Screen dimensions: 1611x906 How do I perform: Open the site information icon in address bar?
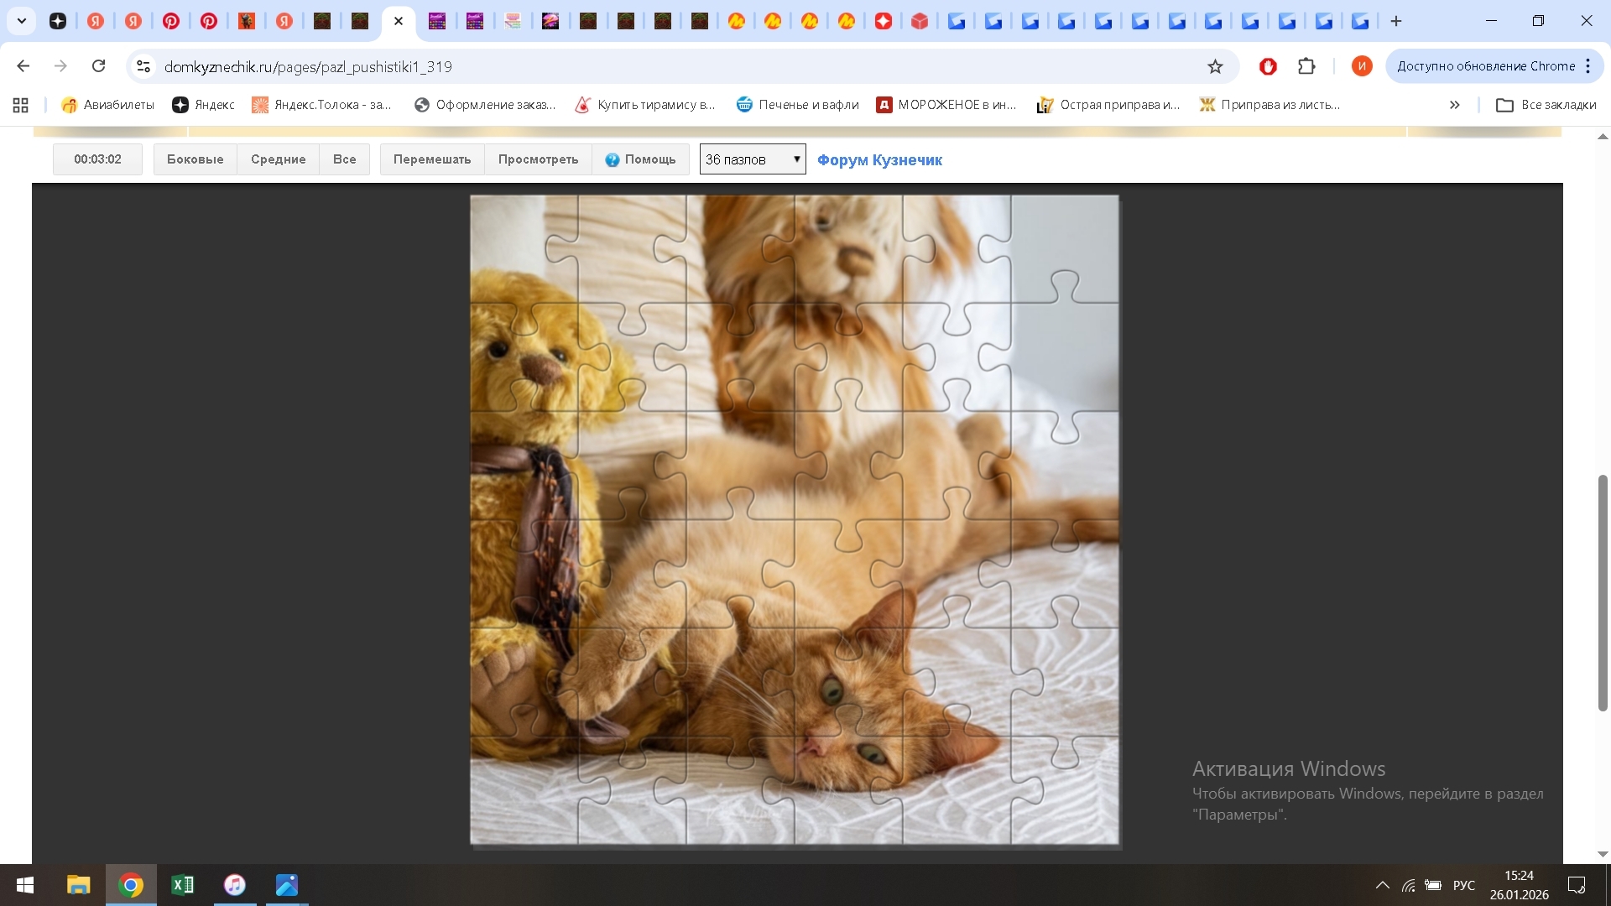click(x=143, y=66)
